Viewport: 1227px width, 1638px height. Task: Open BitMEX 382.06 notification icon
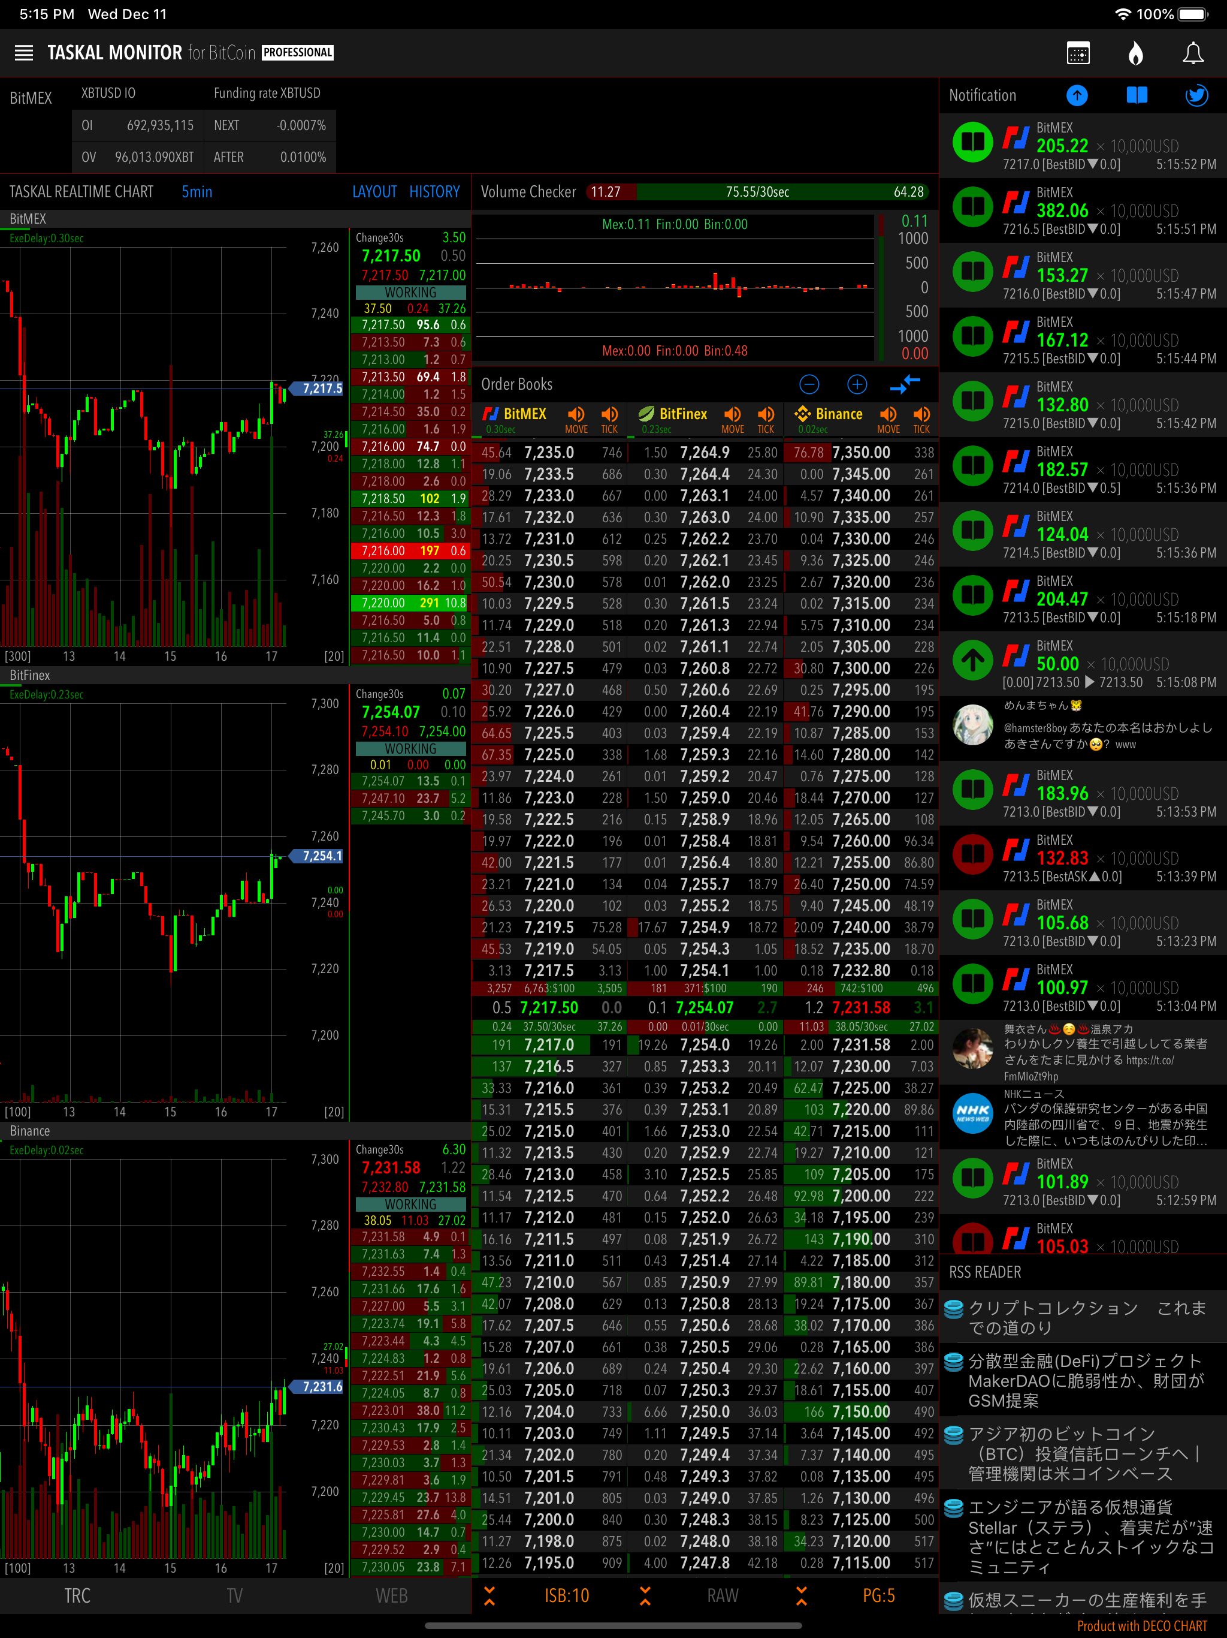point(972,207)
